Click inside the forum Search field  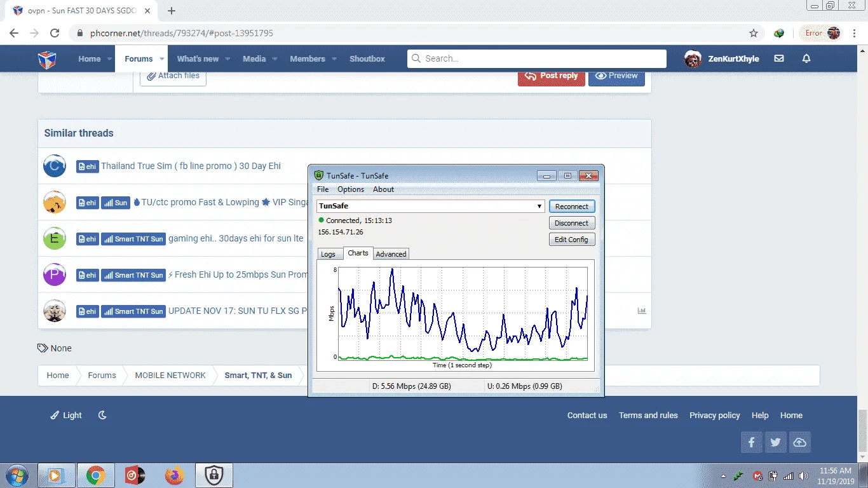pos(537,58)
